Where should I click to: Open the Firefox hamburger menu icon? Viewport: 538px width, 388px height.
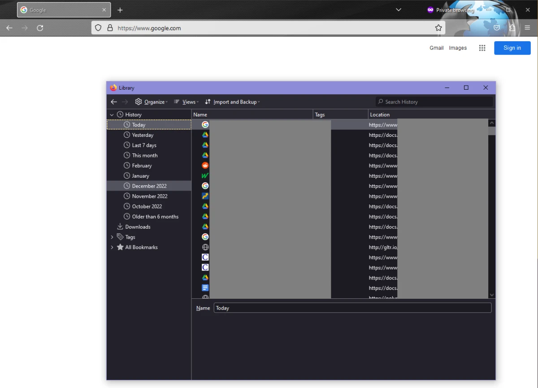(527, 28)
